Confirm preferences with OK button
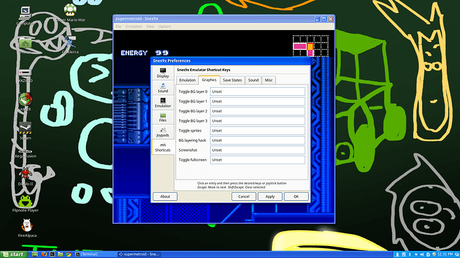 (296, 197)
